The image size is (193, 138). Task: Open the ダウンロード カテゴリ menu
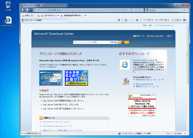coord(155,36)
